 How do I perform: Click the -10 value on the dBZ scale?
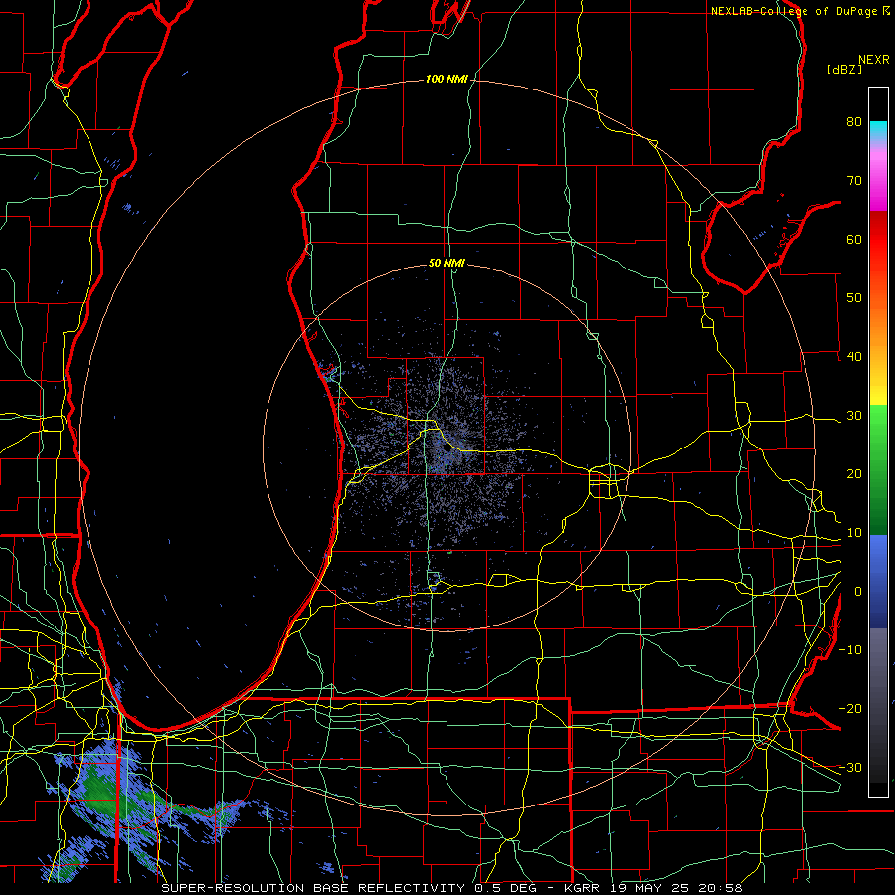click(850, 649)
